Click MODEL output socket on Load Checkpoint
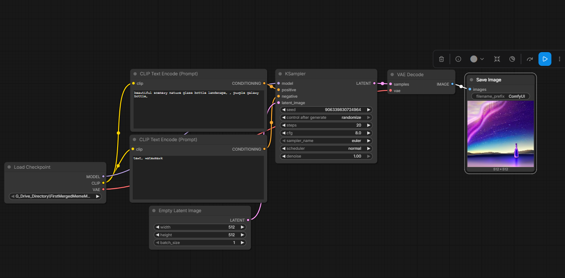This screenshot has height=278, width=565. click(103, 176)
